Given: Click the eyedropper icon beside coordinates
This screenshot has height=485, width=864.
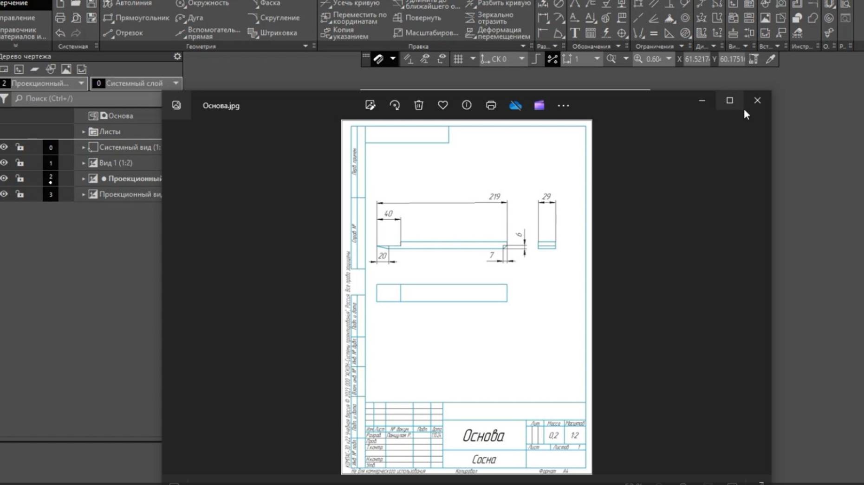Looking at the screenshot, I should pyautogui.click(x=770, y=59).
